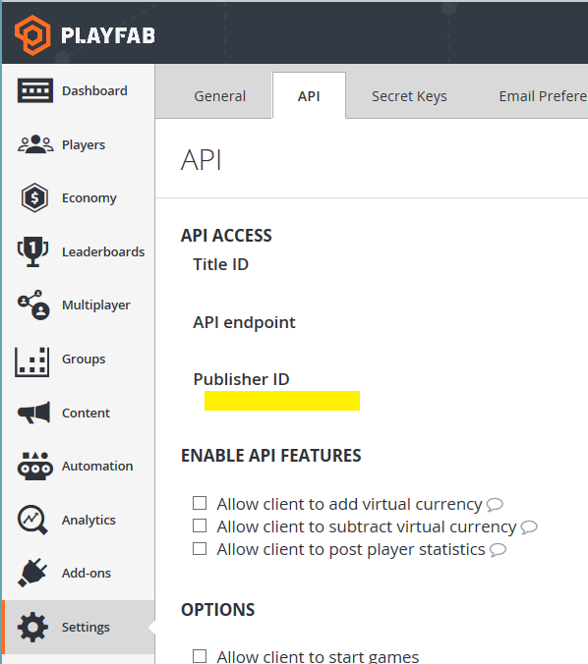Image resolution: width=588 pixels, height=664 pixels.
Task: Open Settings text link
Action: tap(86, 627)
